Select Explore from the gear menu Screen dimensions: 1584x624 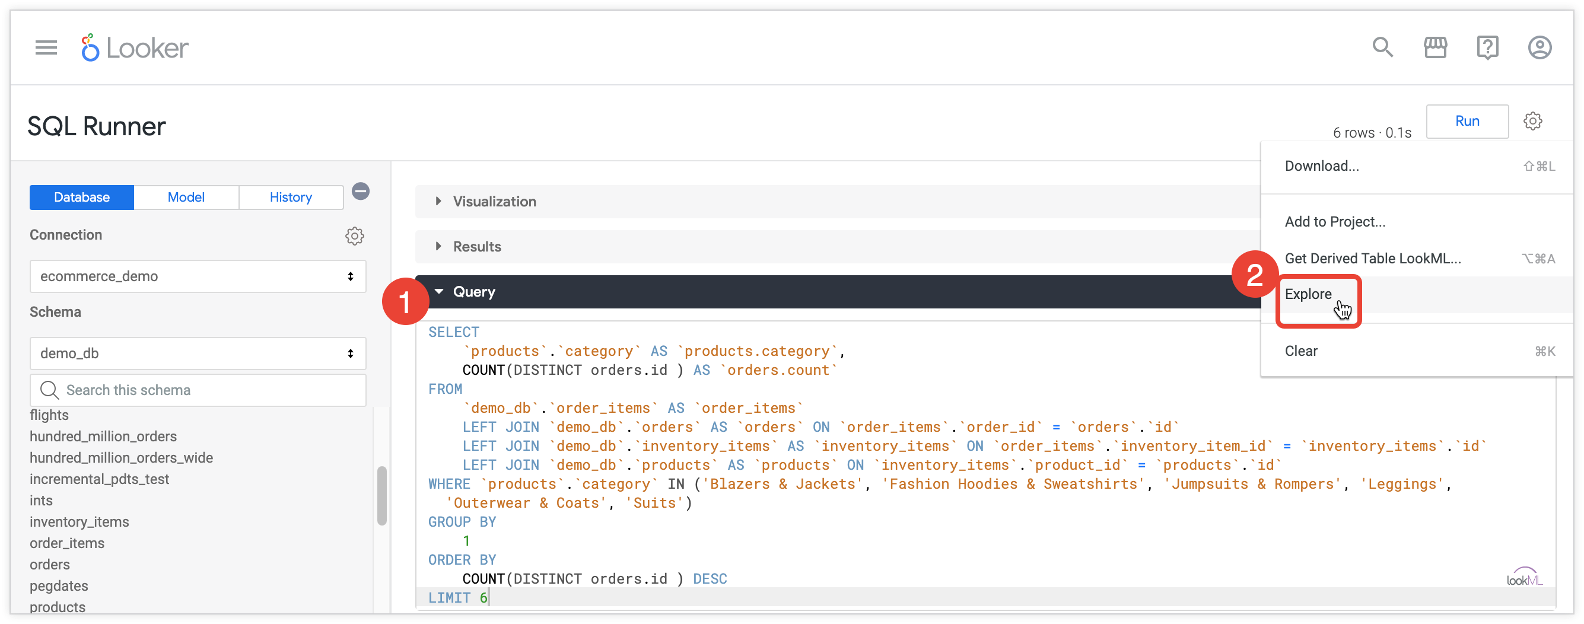(x=1308, y=294)
